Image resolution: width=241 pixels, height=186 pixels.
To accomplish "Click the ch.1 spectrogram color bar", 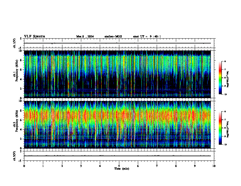I will 220,78.
